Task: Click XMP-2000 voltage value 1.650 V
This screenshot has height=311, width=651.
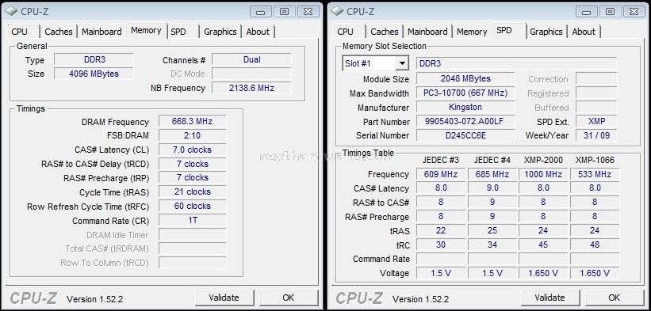Action: [x=543, y=273]
